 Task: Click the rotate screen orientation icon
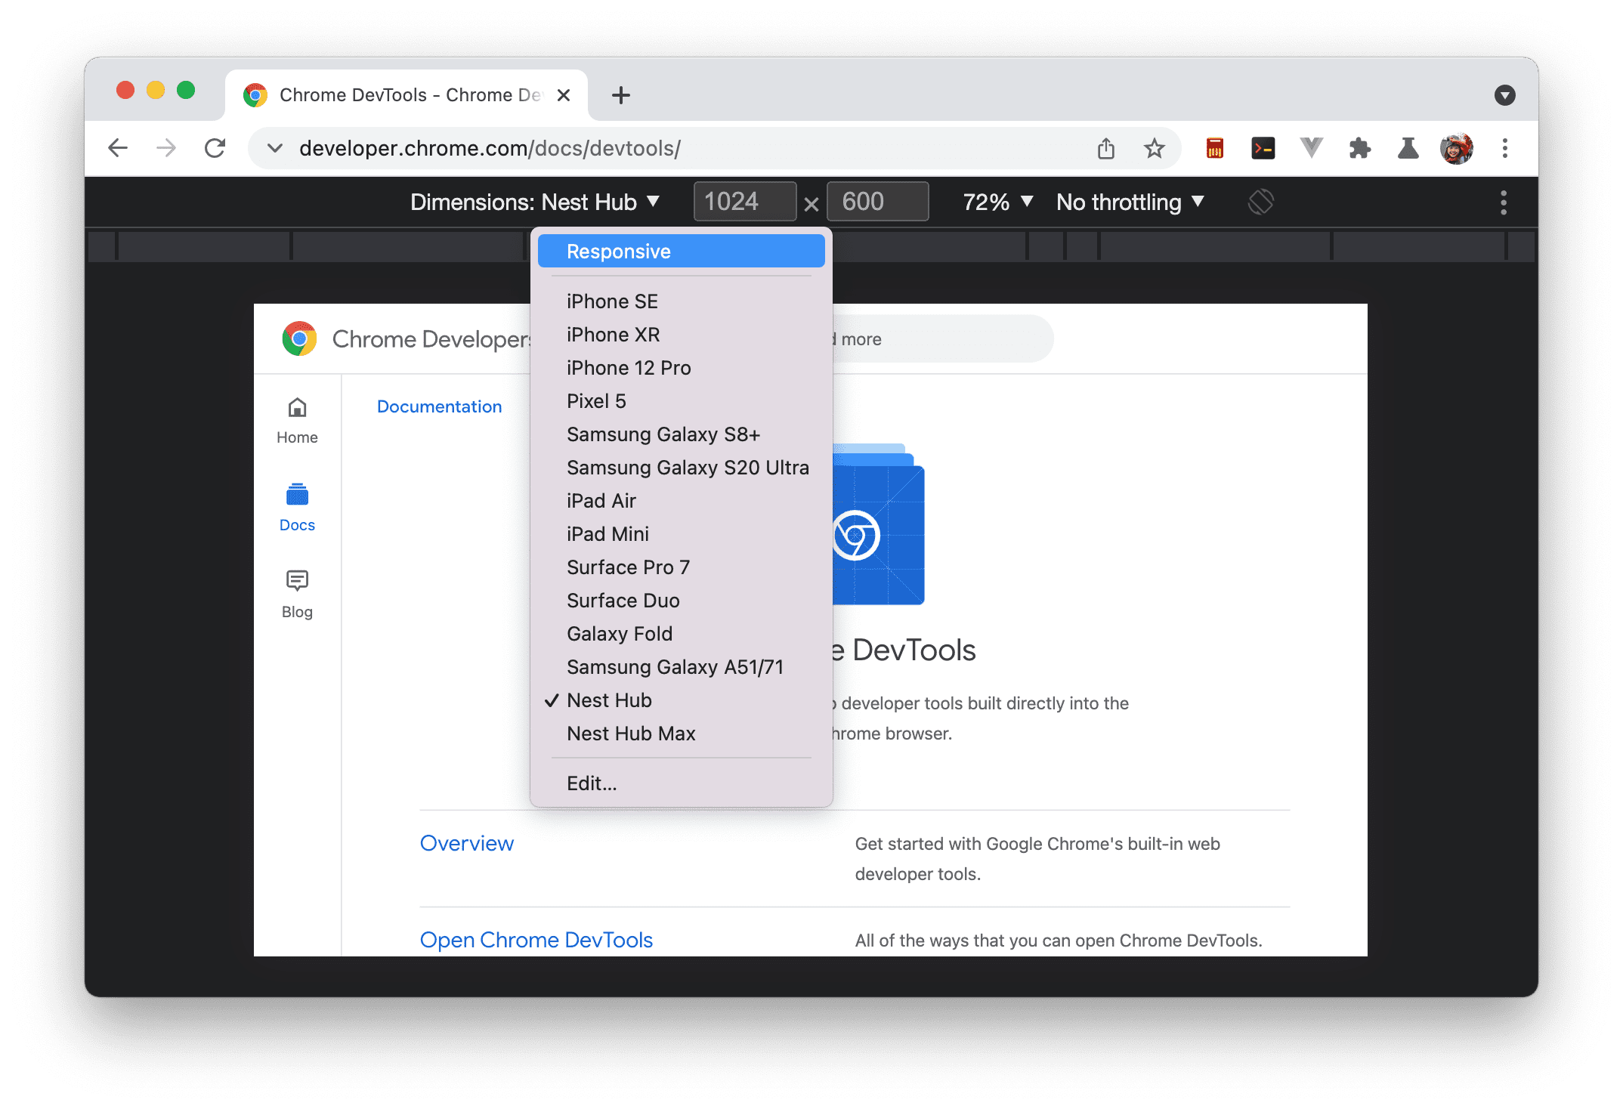tap(1263, 201)
